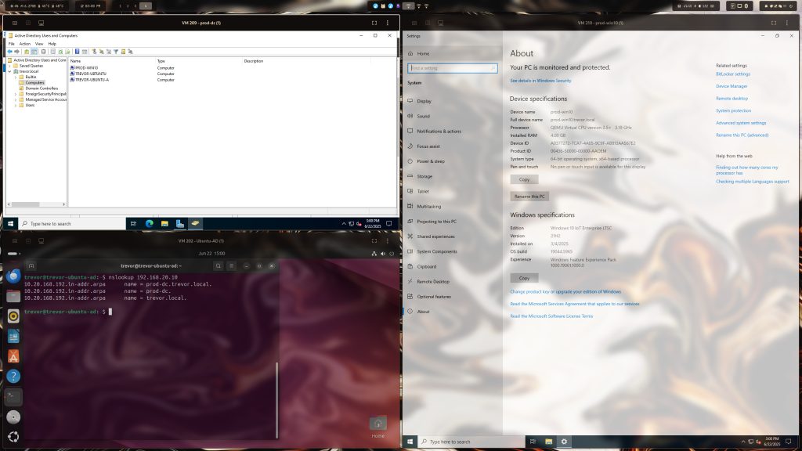This screenshot has height=451, width=802.
Task: Launch Thunderbird from the Ubuntu dock
Action: coord(13,276)
